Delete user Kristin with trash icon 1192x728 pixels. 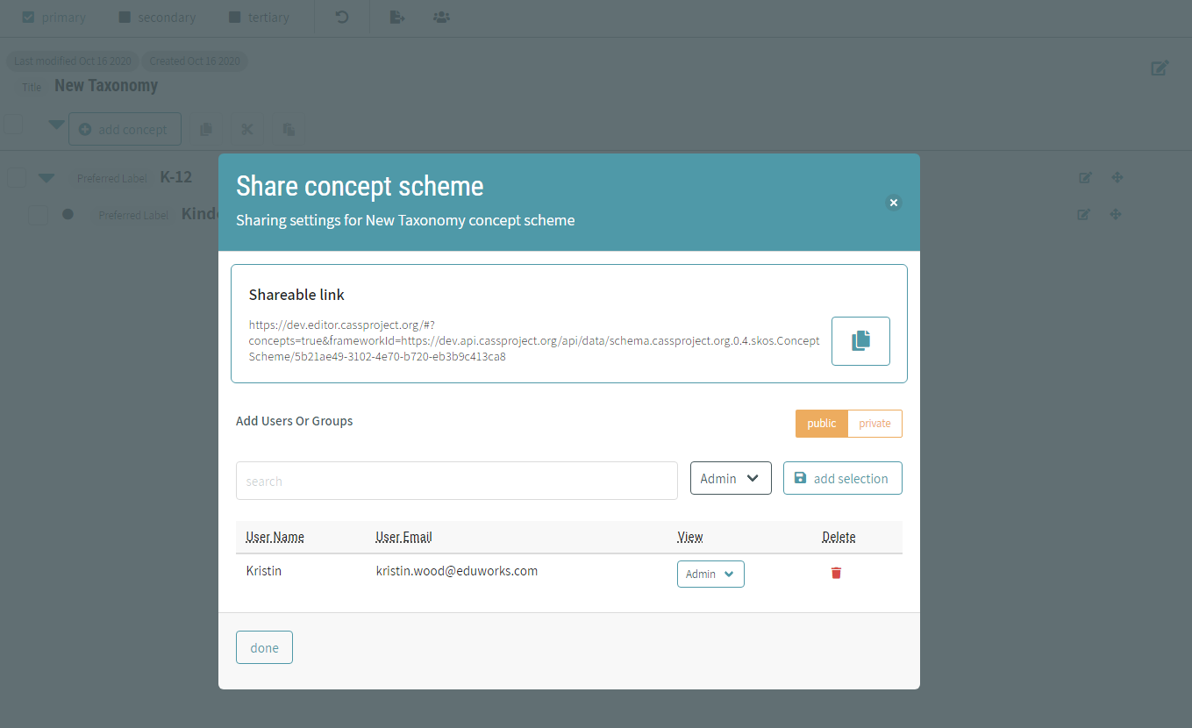click(836, 573)
